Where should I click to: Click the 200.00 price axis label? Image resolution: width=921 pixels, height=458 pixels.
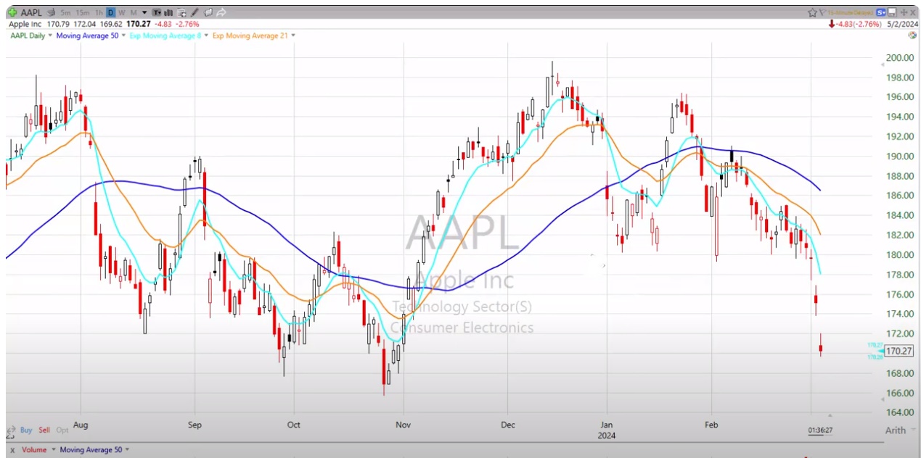899,57
